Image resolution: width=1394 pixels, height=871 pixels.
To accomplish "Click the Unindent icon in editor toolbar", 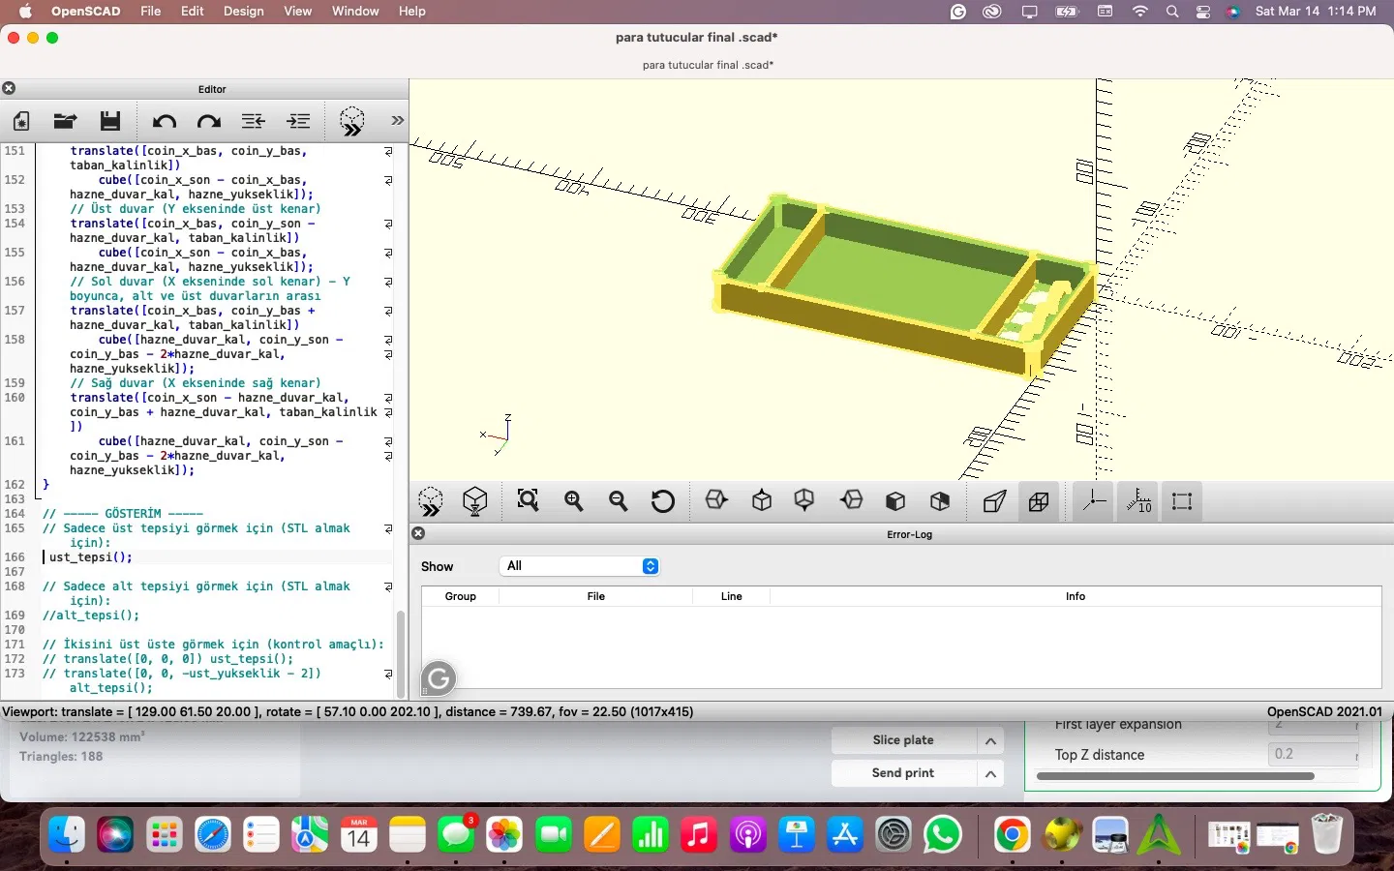I will tap(254, 121).
